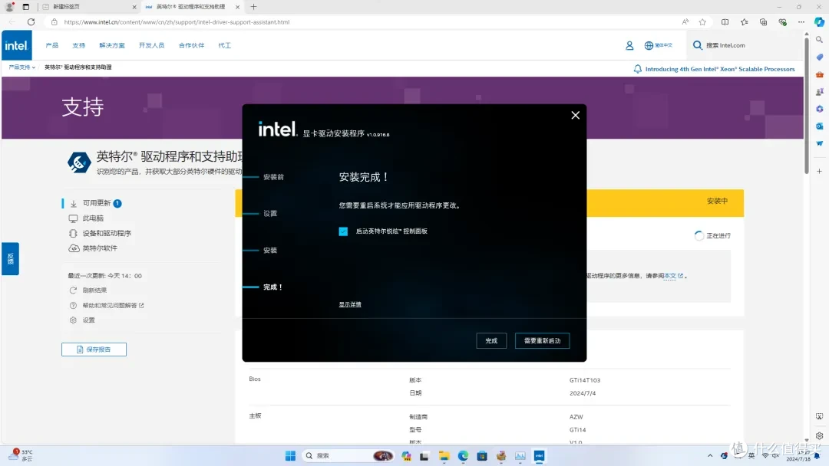Select the 完成！ step in the installer sidebar
The height and width of the screenshot is (466, 829).
[x=272, y=287]
